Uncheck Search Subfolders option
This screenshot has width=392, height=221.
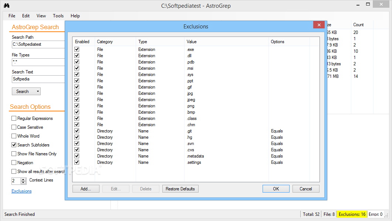[14, 145]
